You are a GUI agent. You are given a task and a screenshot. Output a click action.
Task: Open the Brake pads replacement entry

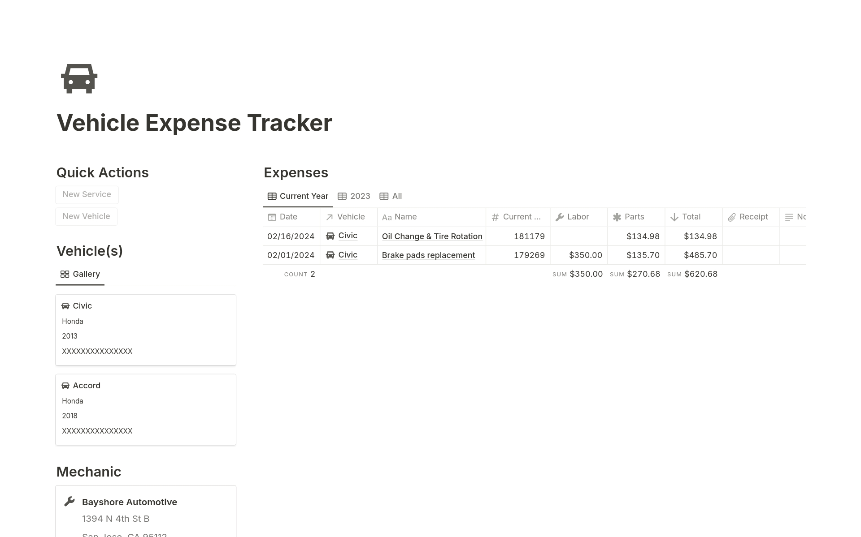[x=428, y=255]
